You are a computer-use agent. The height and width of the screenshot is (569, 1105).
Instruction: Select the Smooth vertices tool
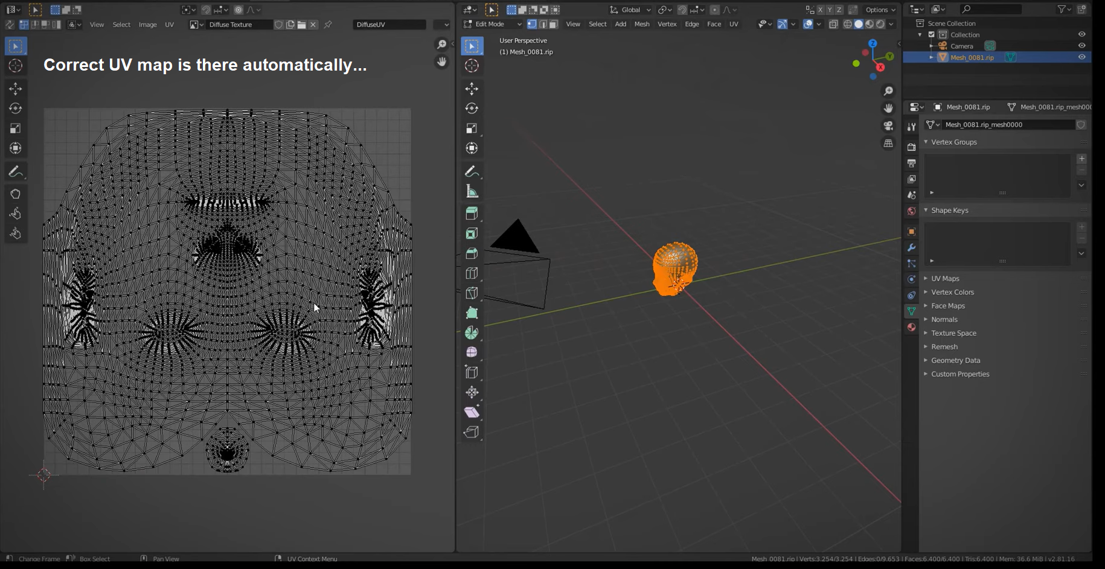pyautogui.click(x=472, y=352)
